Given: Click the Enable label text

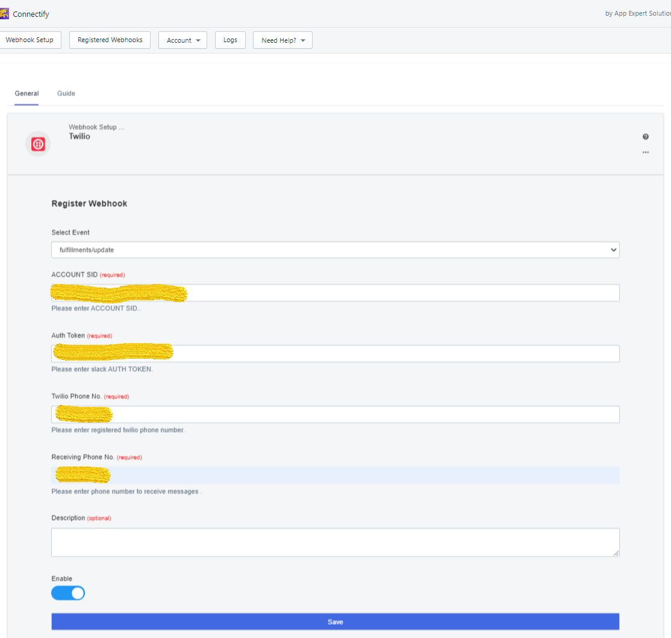Looking at the screenshot, I should (x=61, y=578).
